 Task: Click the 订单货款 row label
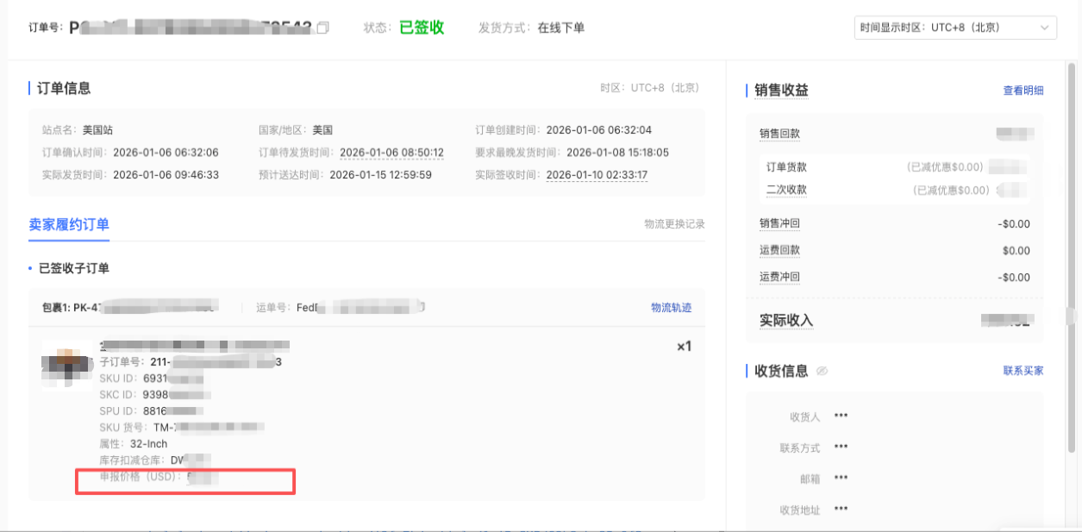click(x=786, y=167)
